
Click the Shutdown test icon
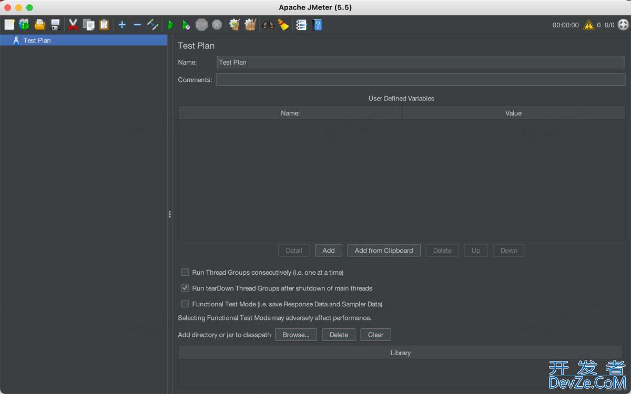tap(217, 25)
